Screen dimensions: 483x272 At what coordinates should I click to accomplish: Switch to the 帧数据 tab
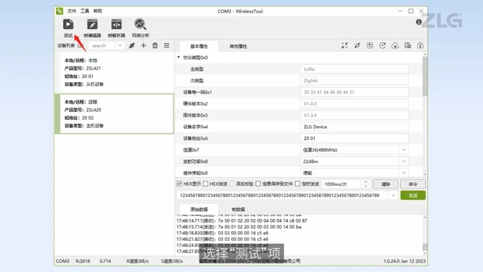click(x=238, y=209)
